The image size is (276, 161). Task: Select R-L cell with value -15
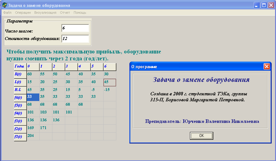pyautogui.click(x=110, y=90)
